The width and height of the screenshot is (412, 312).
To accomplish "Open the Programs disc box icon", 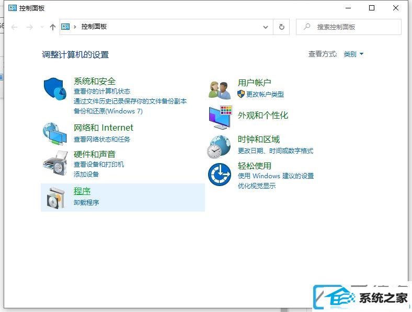I will 55,198.
